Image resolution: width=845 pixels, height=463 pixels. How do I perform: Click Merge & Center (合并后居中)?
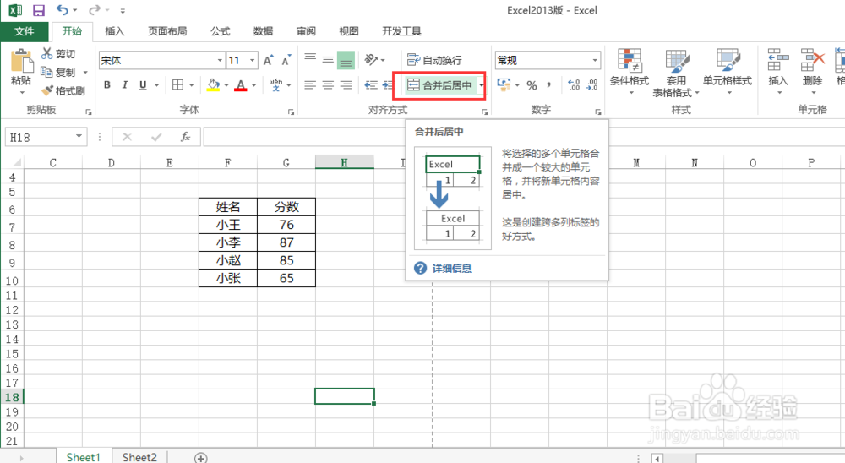point(439,85)
